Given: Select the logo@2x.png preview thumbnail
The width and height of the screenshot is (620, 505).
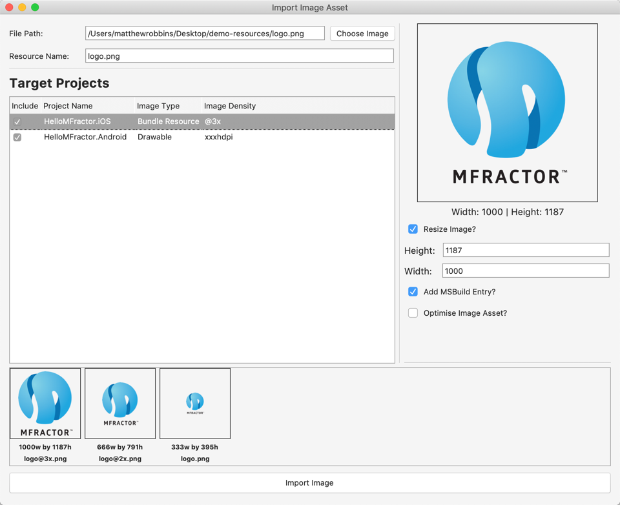Looking at the screenshot, I should pos(120,404).
